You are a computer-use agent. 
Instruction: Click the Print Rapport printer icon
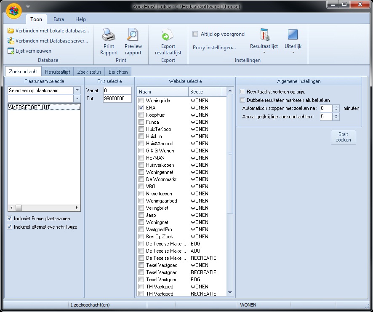coord(109,35)
